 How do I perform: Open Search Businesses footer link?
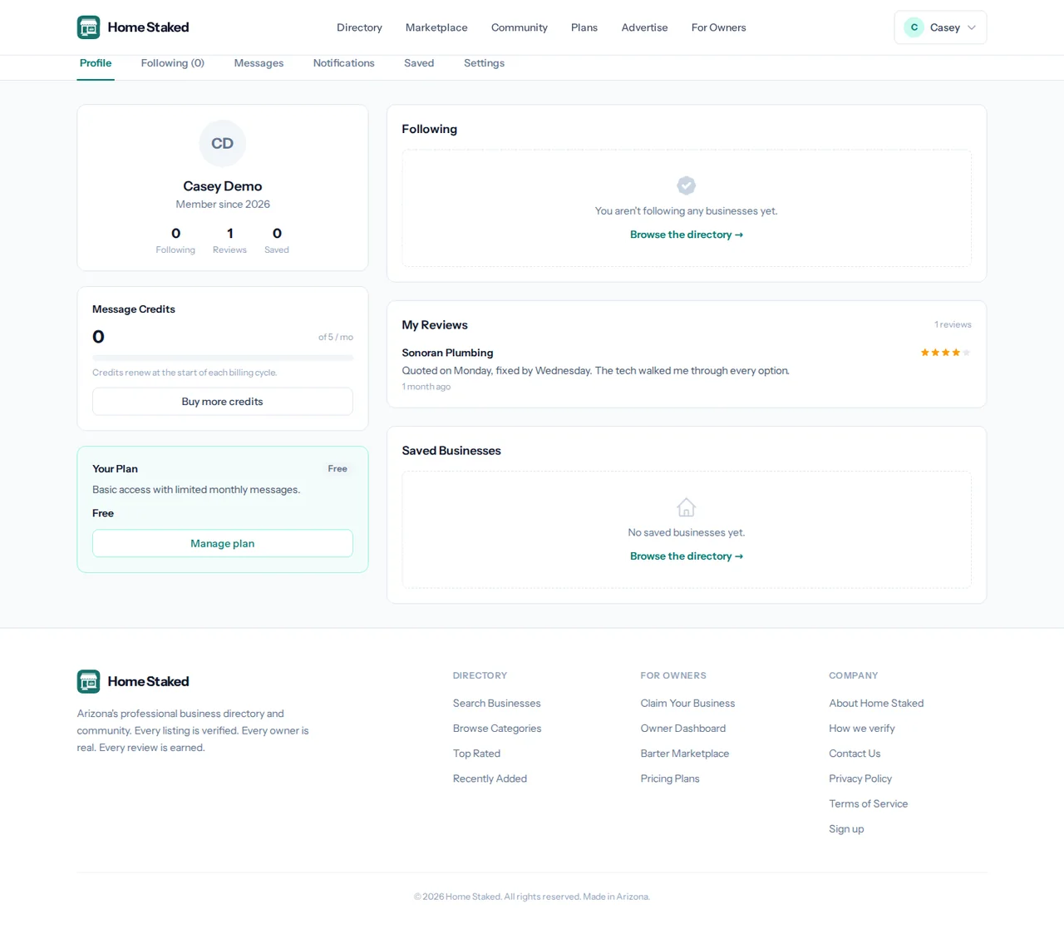point(497,704)
